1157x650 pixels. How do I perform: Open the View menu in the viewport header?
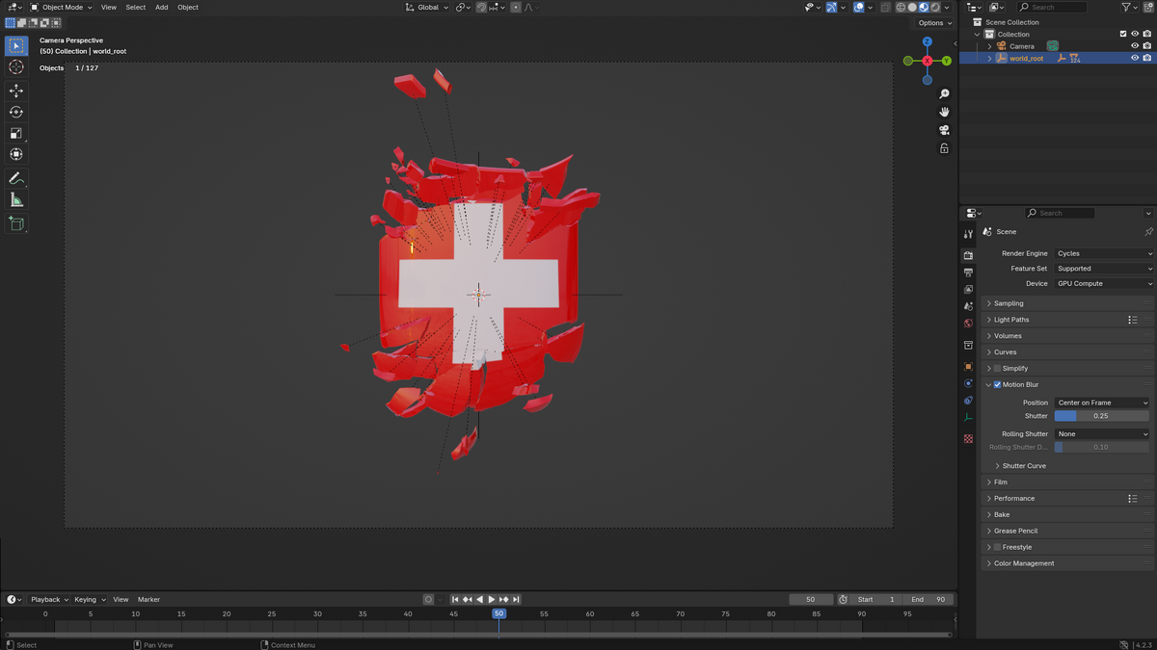109,7
